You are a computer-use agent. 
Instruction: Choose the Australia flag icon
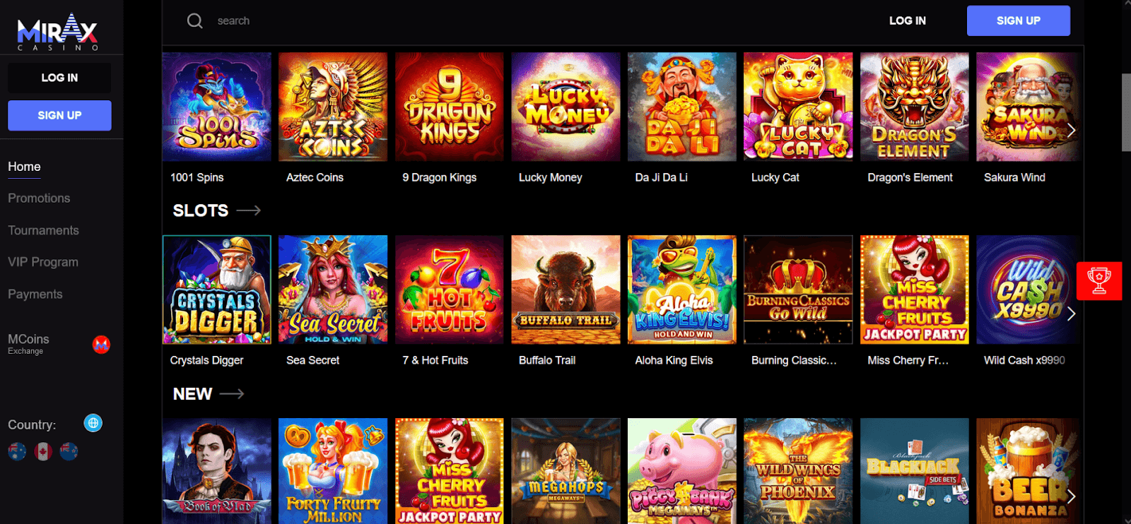(17, 451)
